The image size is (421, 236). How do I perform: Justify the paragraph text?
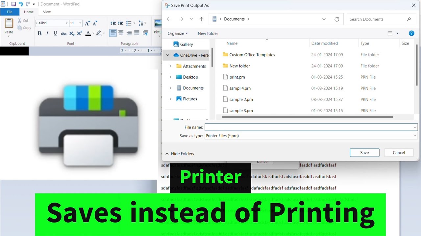(x=137, y=33)
